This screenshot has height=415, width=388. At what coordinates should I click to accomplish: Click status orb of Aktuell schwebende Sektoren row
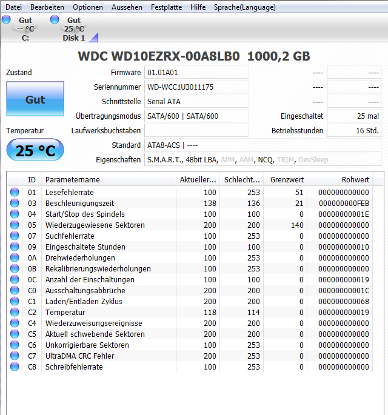point(15,334)
